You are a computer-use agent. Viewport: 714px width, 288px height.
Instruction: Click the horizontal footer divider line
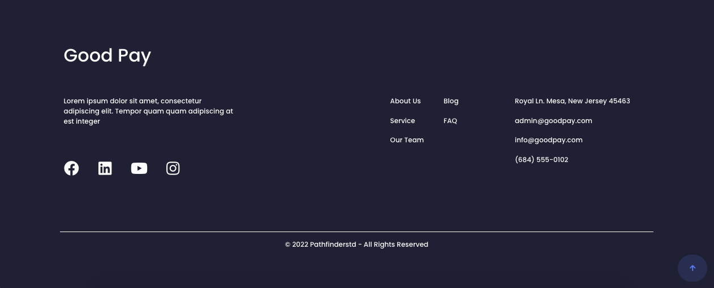tap(356, 232)
